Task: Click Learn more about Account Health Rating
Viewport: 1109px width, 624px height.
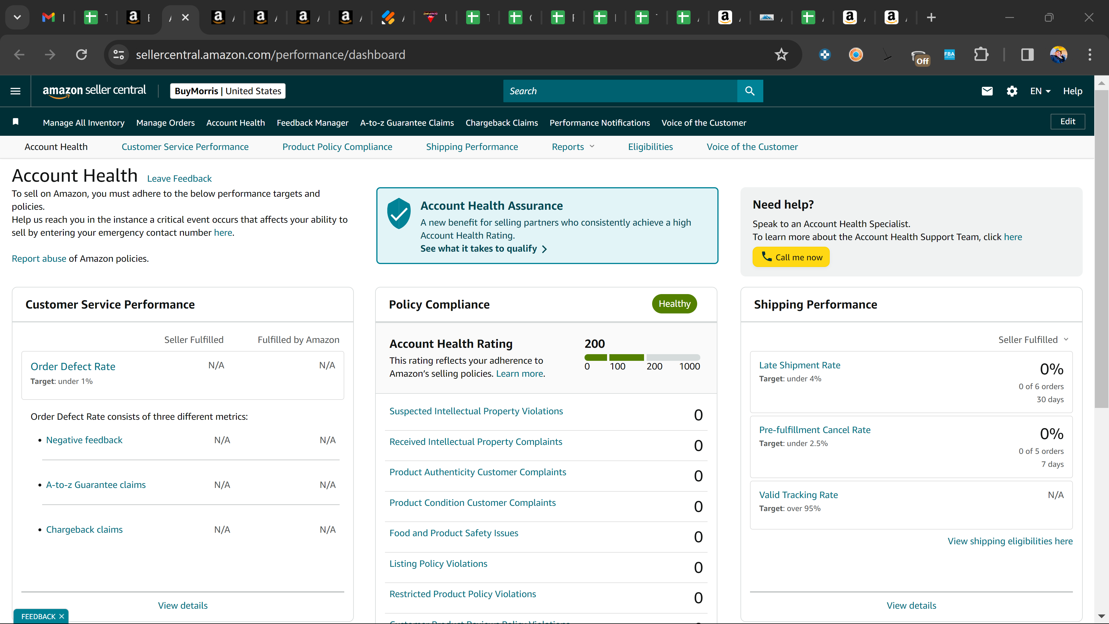Action: click(520, 373)
